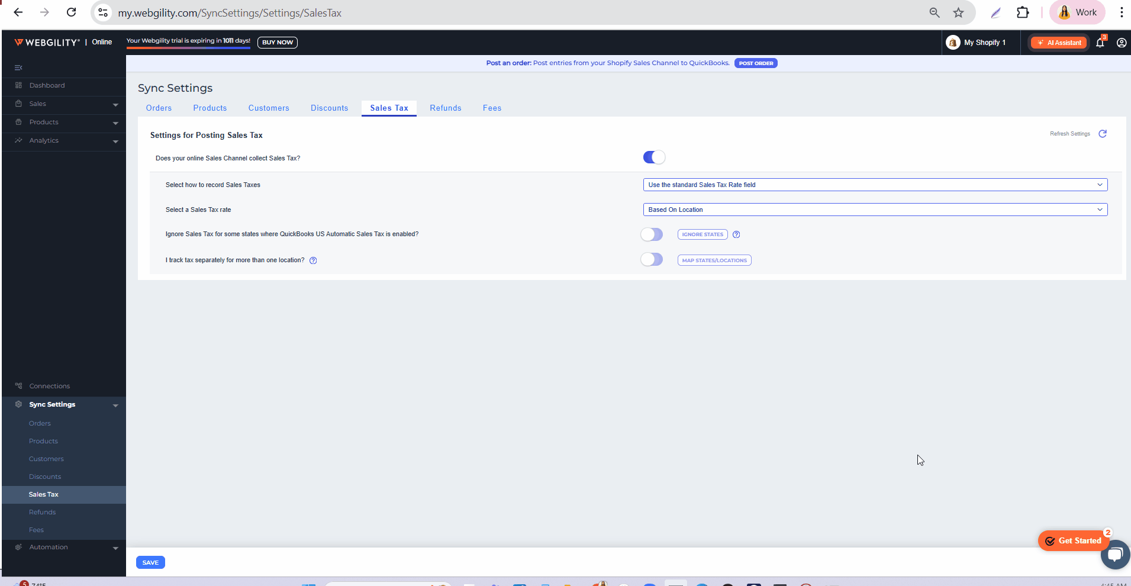The height and width of the screenshot is (586, 1131).
Task: Click the help icon next to track tax separately
Action: [x=313, y=260]
